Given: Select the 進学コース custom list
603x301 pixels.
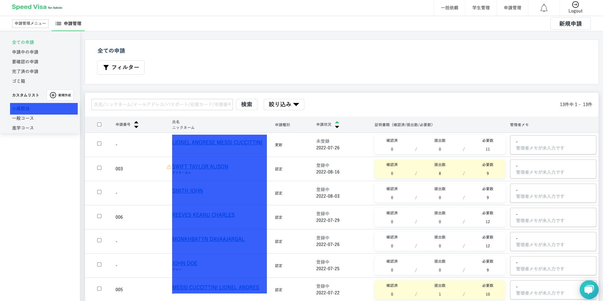Looking at the screenshot, I should pos(23,128).
